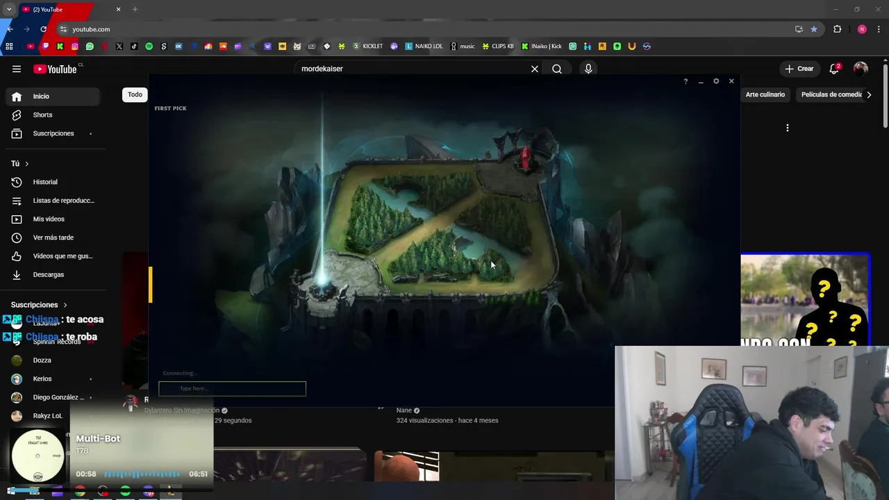Viewport: 889px width, 500px height.
Task: Expand the Suscripciones section header
Action: (39, 305)
